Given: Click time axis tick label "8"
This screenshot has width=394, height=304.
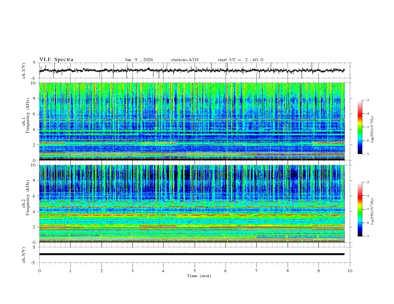Looking at the screenshot, I should pyautogui.click(x=288, y=271).
